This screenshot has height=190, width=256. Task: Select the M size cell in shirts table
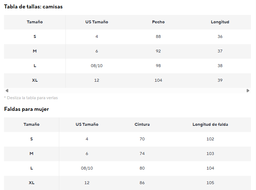[35, 51]
